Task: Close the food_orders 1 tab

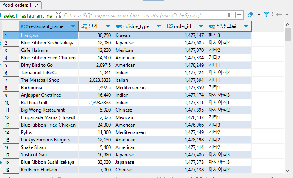Action: (x=37, y=5)
